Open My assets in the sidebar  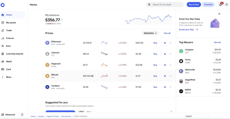coord(11,23)
